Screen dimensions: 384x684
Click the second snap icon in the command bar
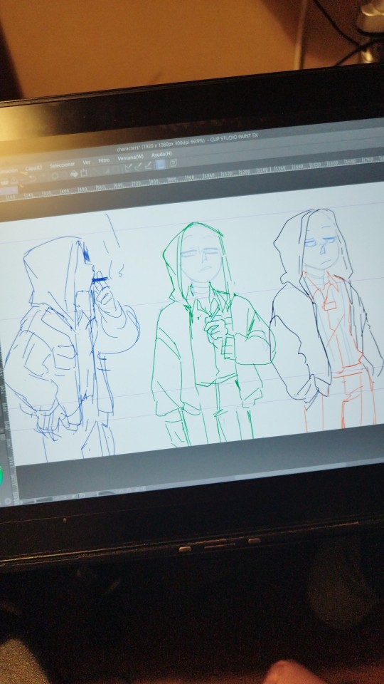[x=138, y=167]
